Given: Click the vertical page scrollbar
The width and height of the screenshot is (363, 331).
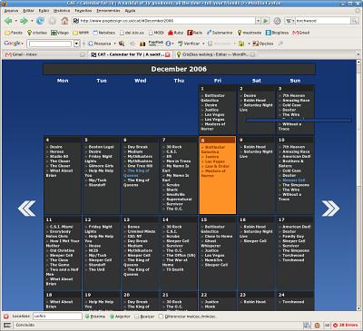Looking at the screenshot, I should [359, 185].
